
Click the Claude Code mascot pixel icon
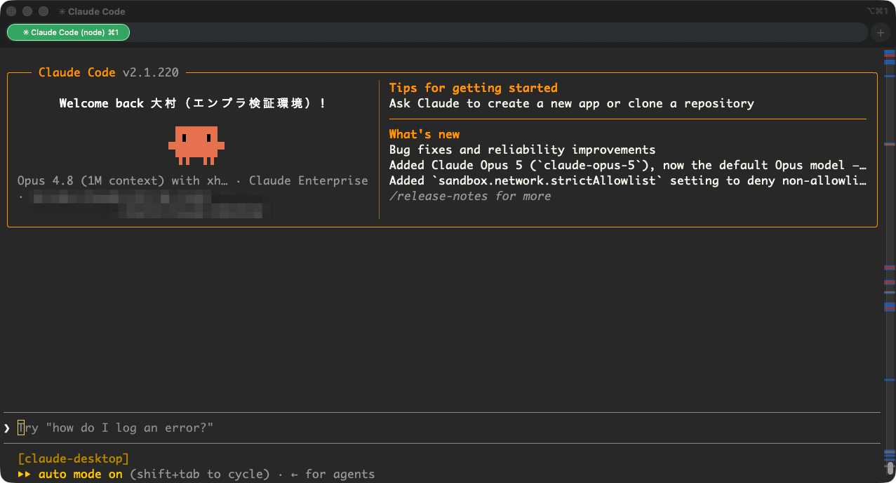(196, 145)
